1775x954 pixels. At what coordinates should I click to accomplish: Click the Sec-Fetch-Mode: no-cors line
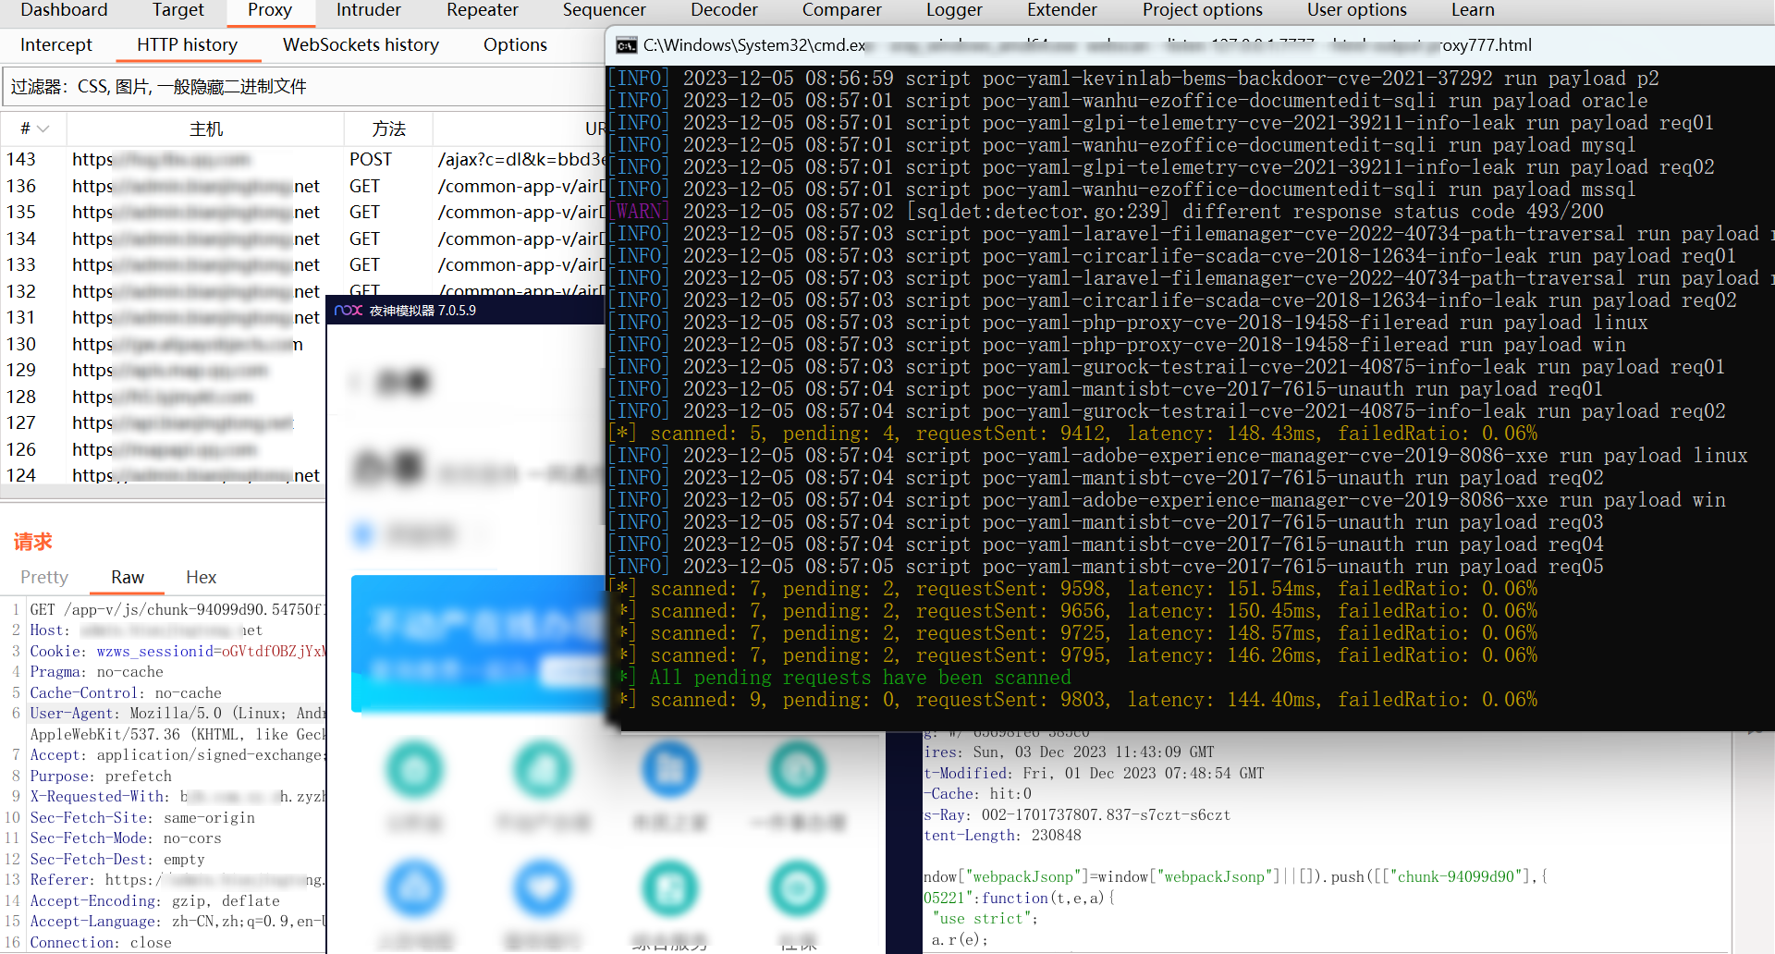(x=126, y=838)
